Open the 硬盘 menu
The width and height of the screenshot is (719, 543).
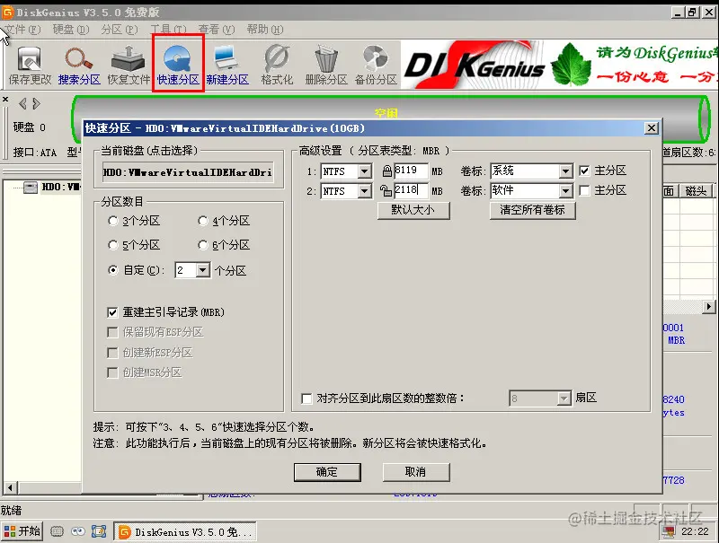71,30
